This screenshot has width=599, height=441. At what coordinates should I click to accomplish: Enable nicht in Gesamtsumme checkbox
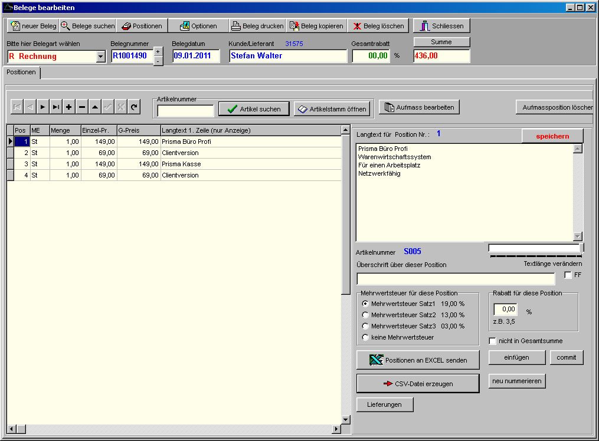[493, 341]
